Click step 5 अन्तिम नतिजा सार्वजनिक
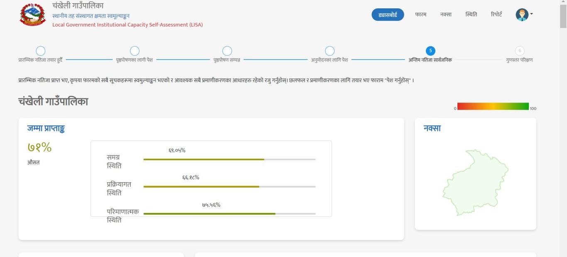Viewport: 567px width, 257px height. pos(430,51)
